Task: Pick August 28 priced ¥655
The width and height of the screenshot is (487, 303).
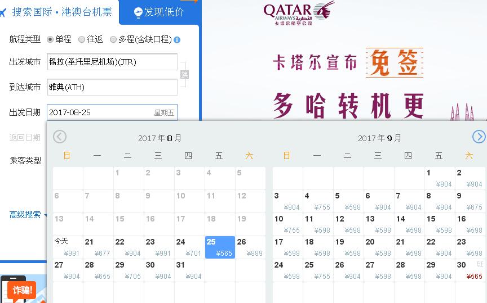Action: tap(98, 270)
